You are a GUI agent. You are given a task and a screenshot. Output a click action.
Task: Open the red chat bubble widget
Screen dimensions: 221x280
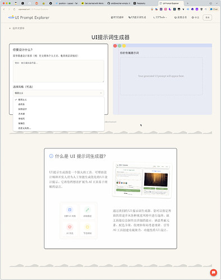coord(213,272)
